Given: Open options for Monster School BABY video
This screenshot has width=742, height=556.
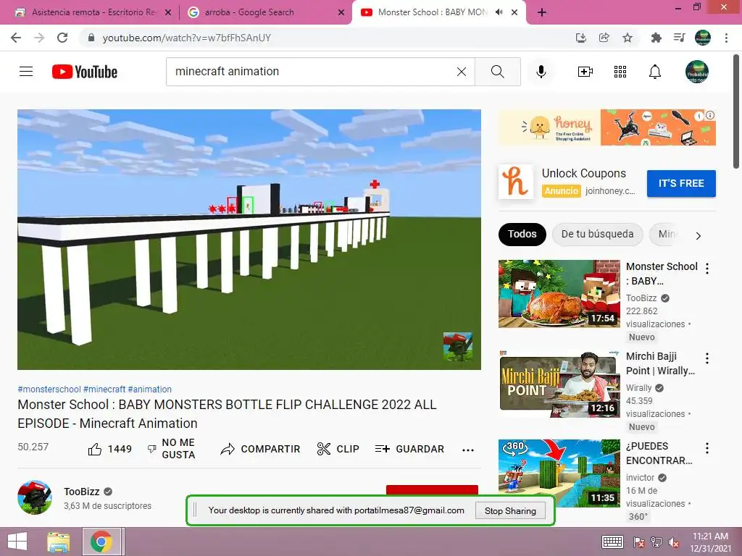Looking at the screenshot, I should click(x=707, y=269).
